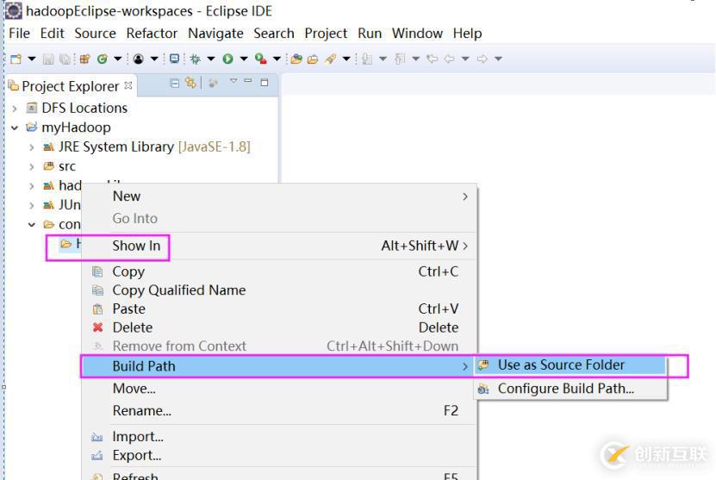
Task: Select Build Path in the context menu
Action: pyautogui.click(x=144, y=366)
